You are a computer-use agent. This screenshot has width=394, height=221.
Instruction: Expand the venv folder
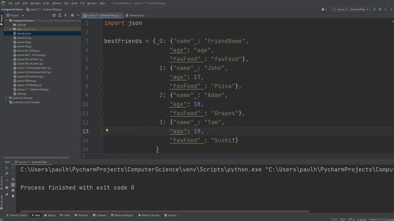(10, 29)
